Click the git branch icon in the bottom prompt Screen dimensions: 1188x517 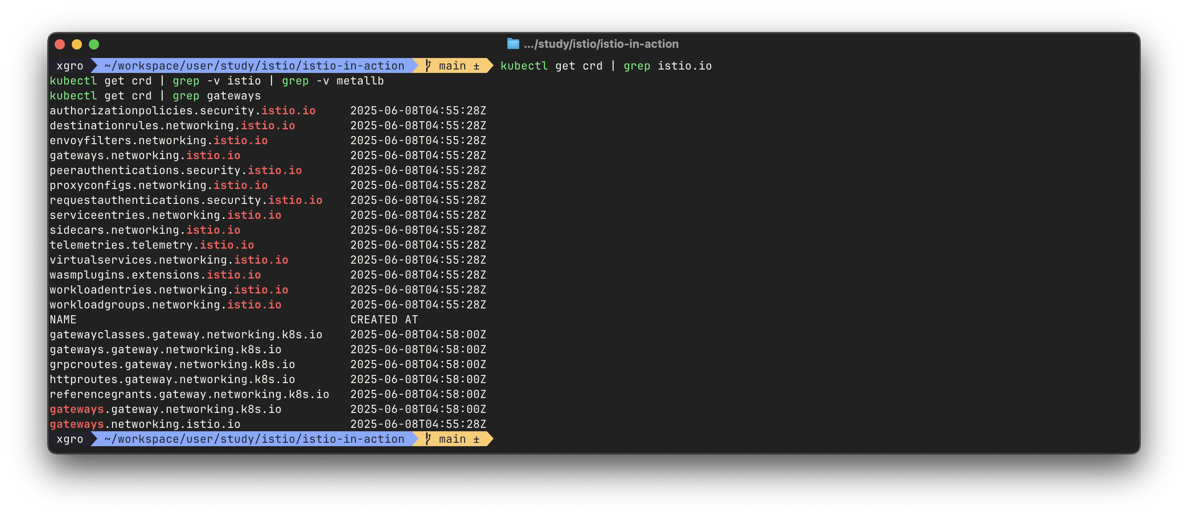(x=428, y=439)
